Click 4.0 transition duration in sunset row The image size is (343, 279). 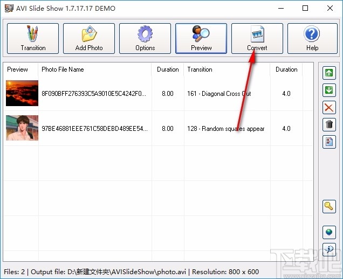click(x=286, y=94)
